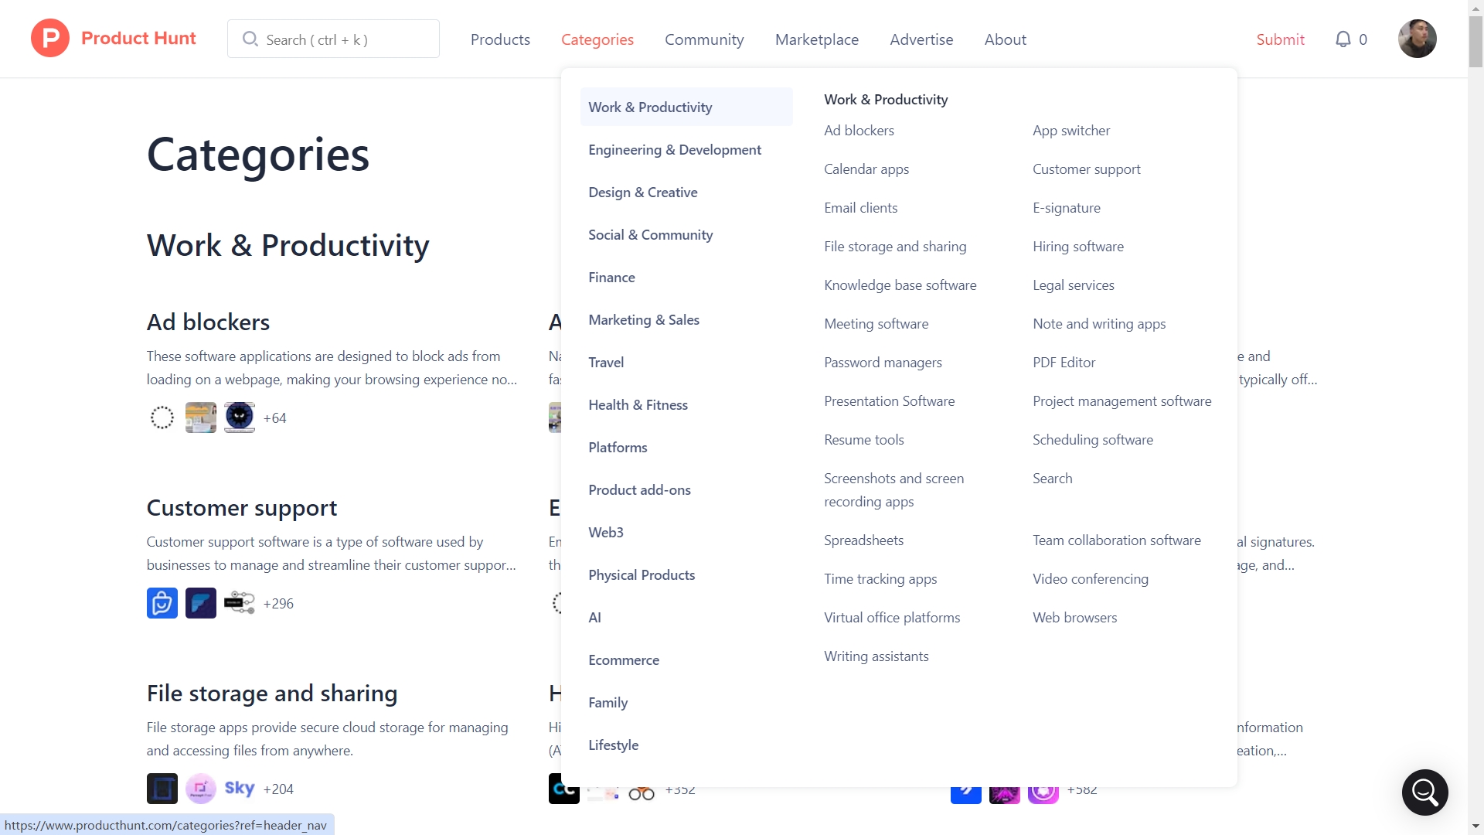Click the blue shopping bag product icon
Screen dimensions: 1484x835
point(162,603)
